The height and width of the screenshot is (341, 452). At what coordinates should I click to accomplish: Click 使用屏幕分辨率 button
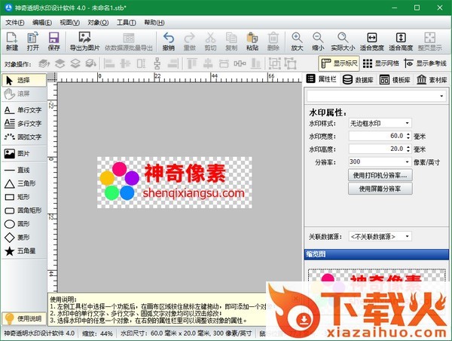tap(380, 189)
